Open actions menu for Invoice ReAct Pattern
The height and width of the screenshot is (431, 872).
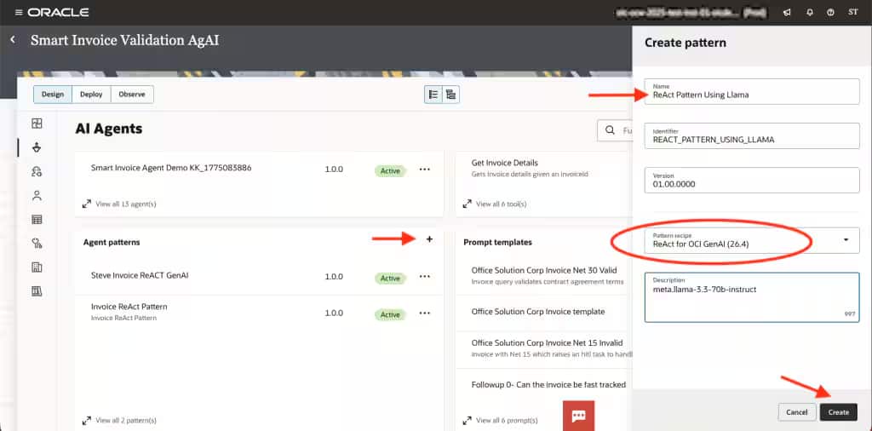click(x=425, y=313)
